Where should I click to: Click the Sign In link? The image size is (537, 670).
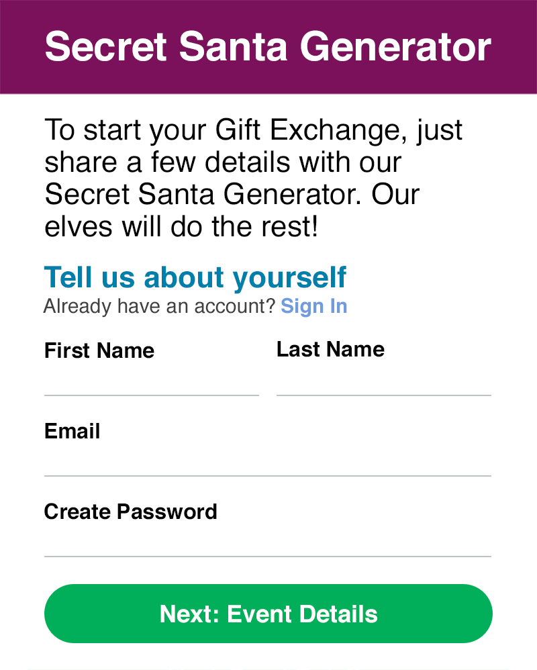tap(313, 306)
